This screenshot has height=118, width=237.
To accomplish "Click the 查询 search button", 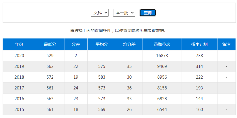I will (148, 13).
